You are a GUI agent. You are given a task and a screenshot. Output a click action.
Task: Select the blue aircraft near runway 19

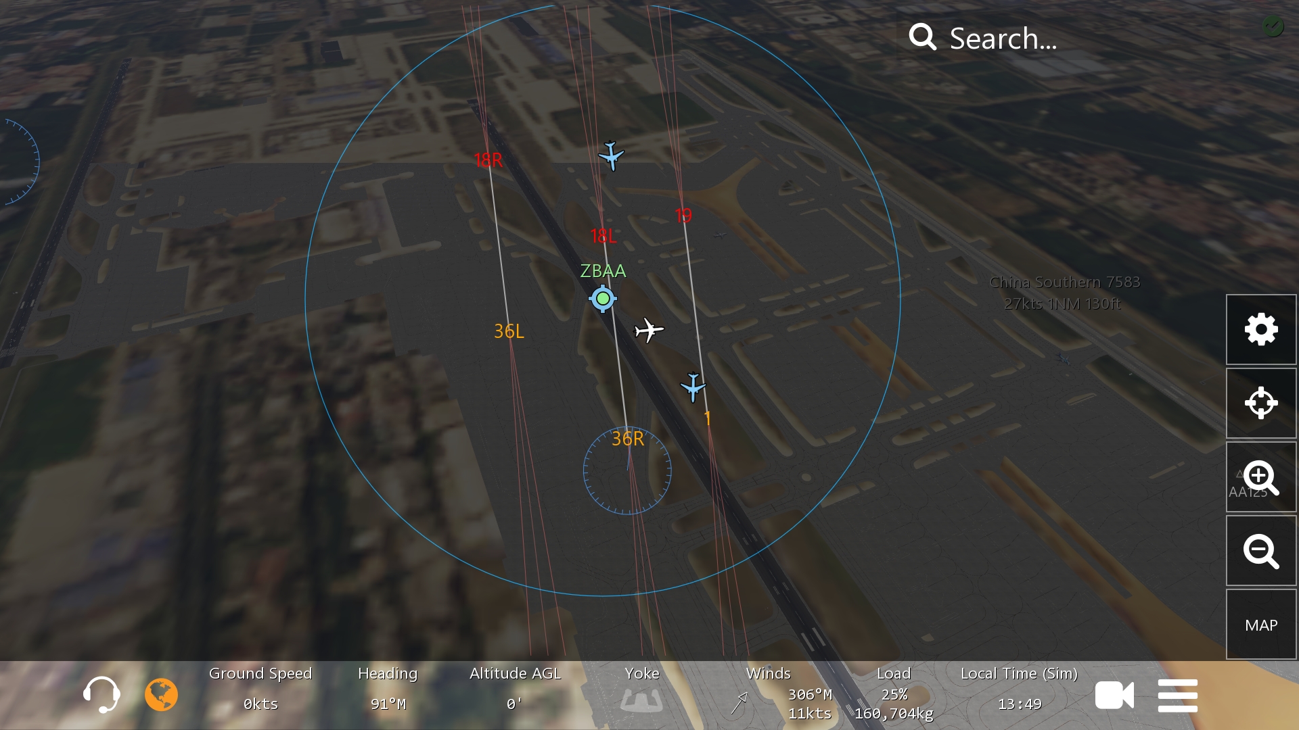click(x=693, y=387)
